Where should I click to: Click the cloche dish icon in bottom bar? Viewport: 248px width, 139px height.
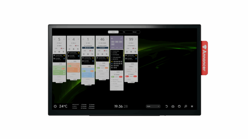click(173, 106)
